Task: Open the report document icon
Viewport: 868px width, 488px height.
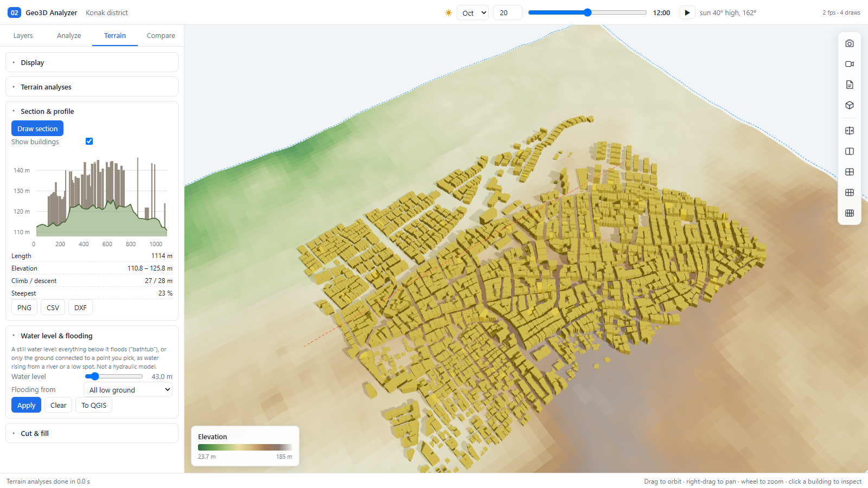Action: coord(850,85)
